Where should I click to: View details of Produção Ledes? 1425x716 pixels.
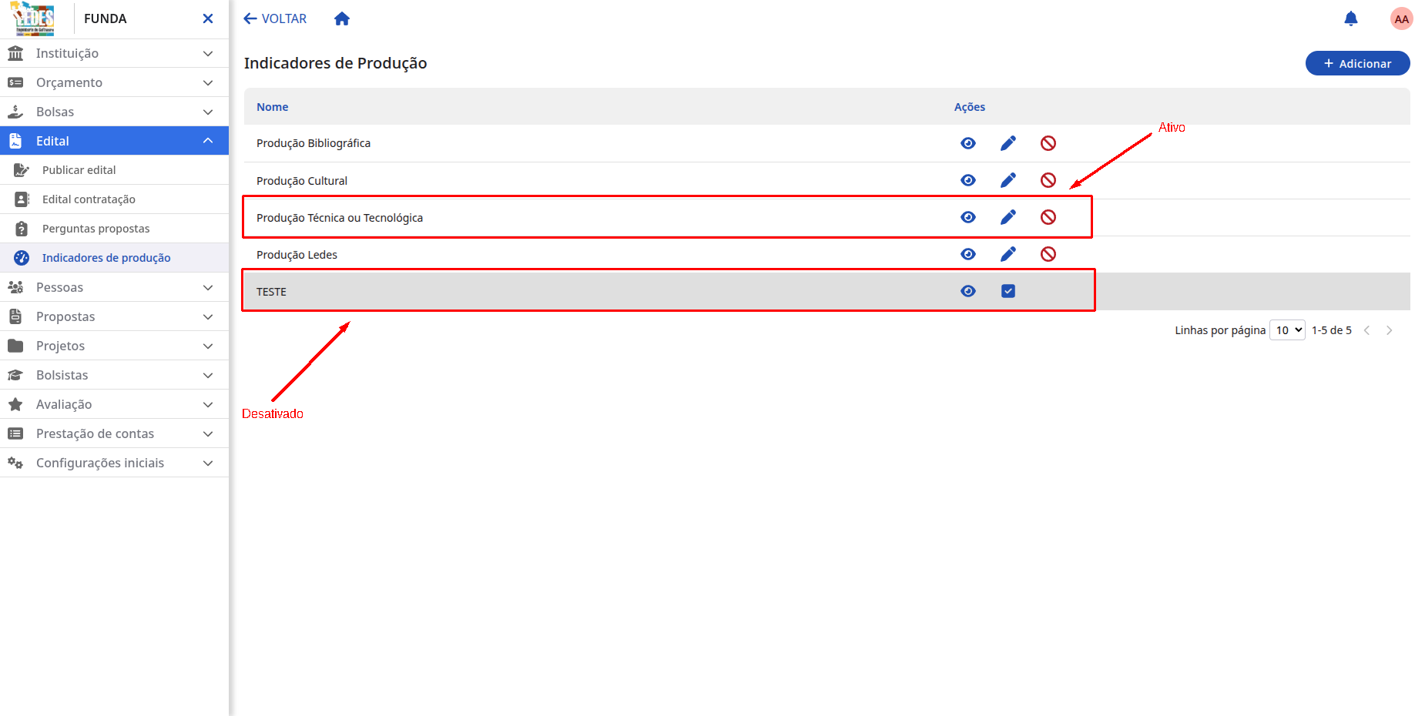point(968,254)
